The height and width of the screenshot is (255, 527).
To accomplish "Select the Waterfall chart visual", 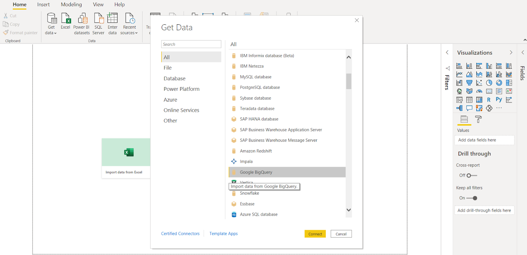I will point(459,83).
